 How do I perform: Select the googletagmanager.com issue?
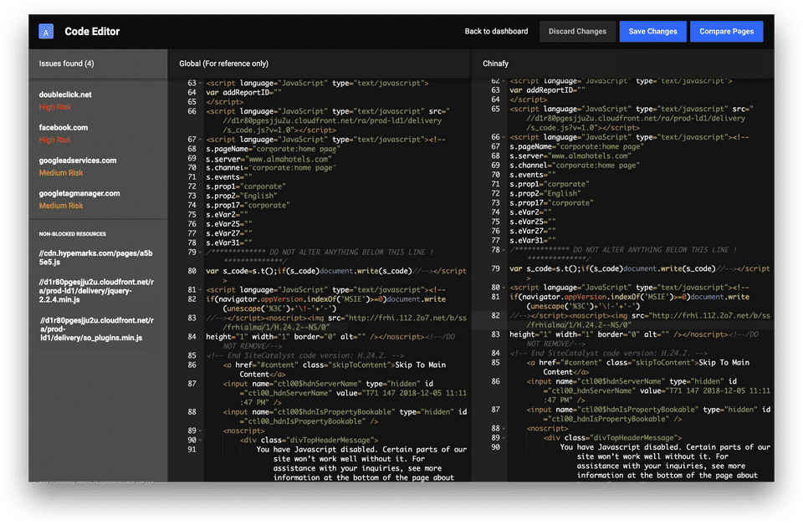(79, 199)
